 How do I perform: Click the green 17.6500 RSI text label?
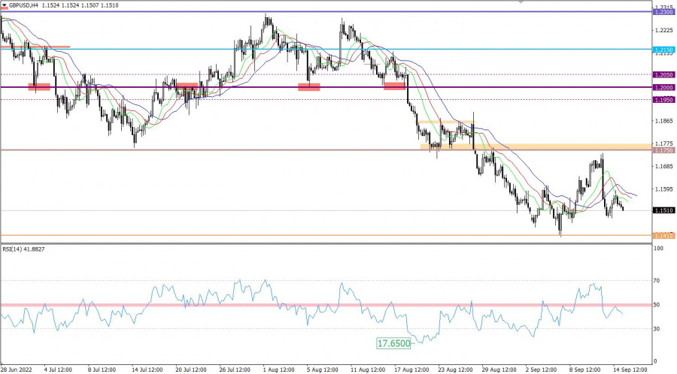394,342
